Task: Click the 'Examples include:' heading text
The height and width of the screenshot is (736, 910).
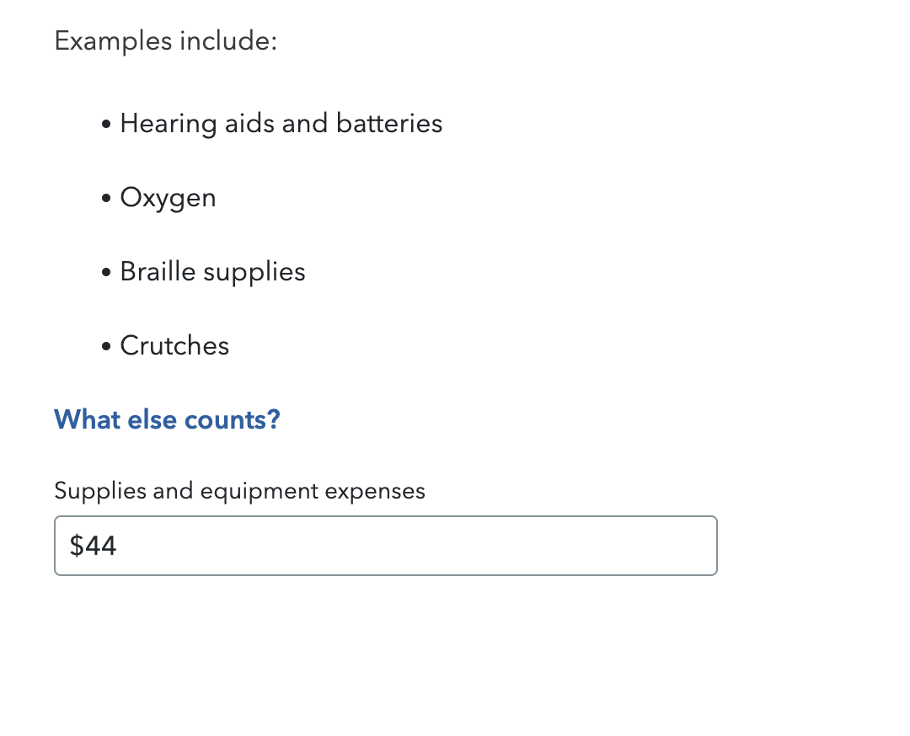Action: click(165, 40)
